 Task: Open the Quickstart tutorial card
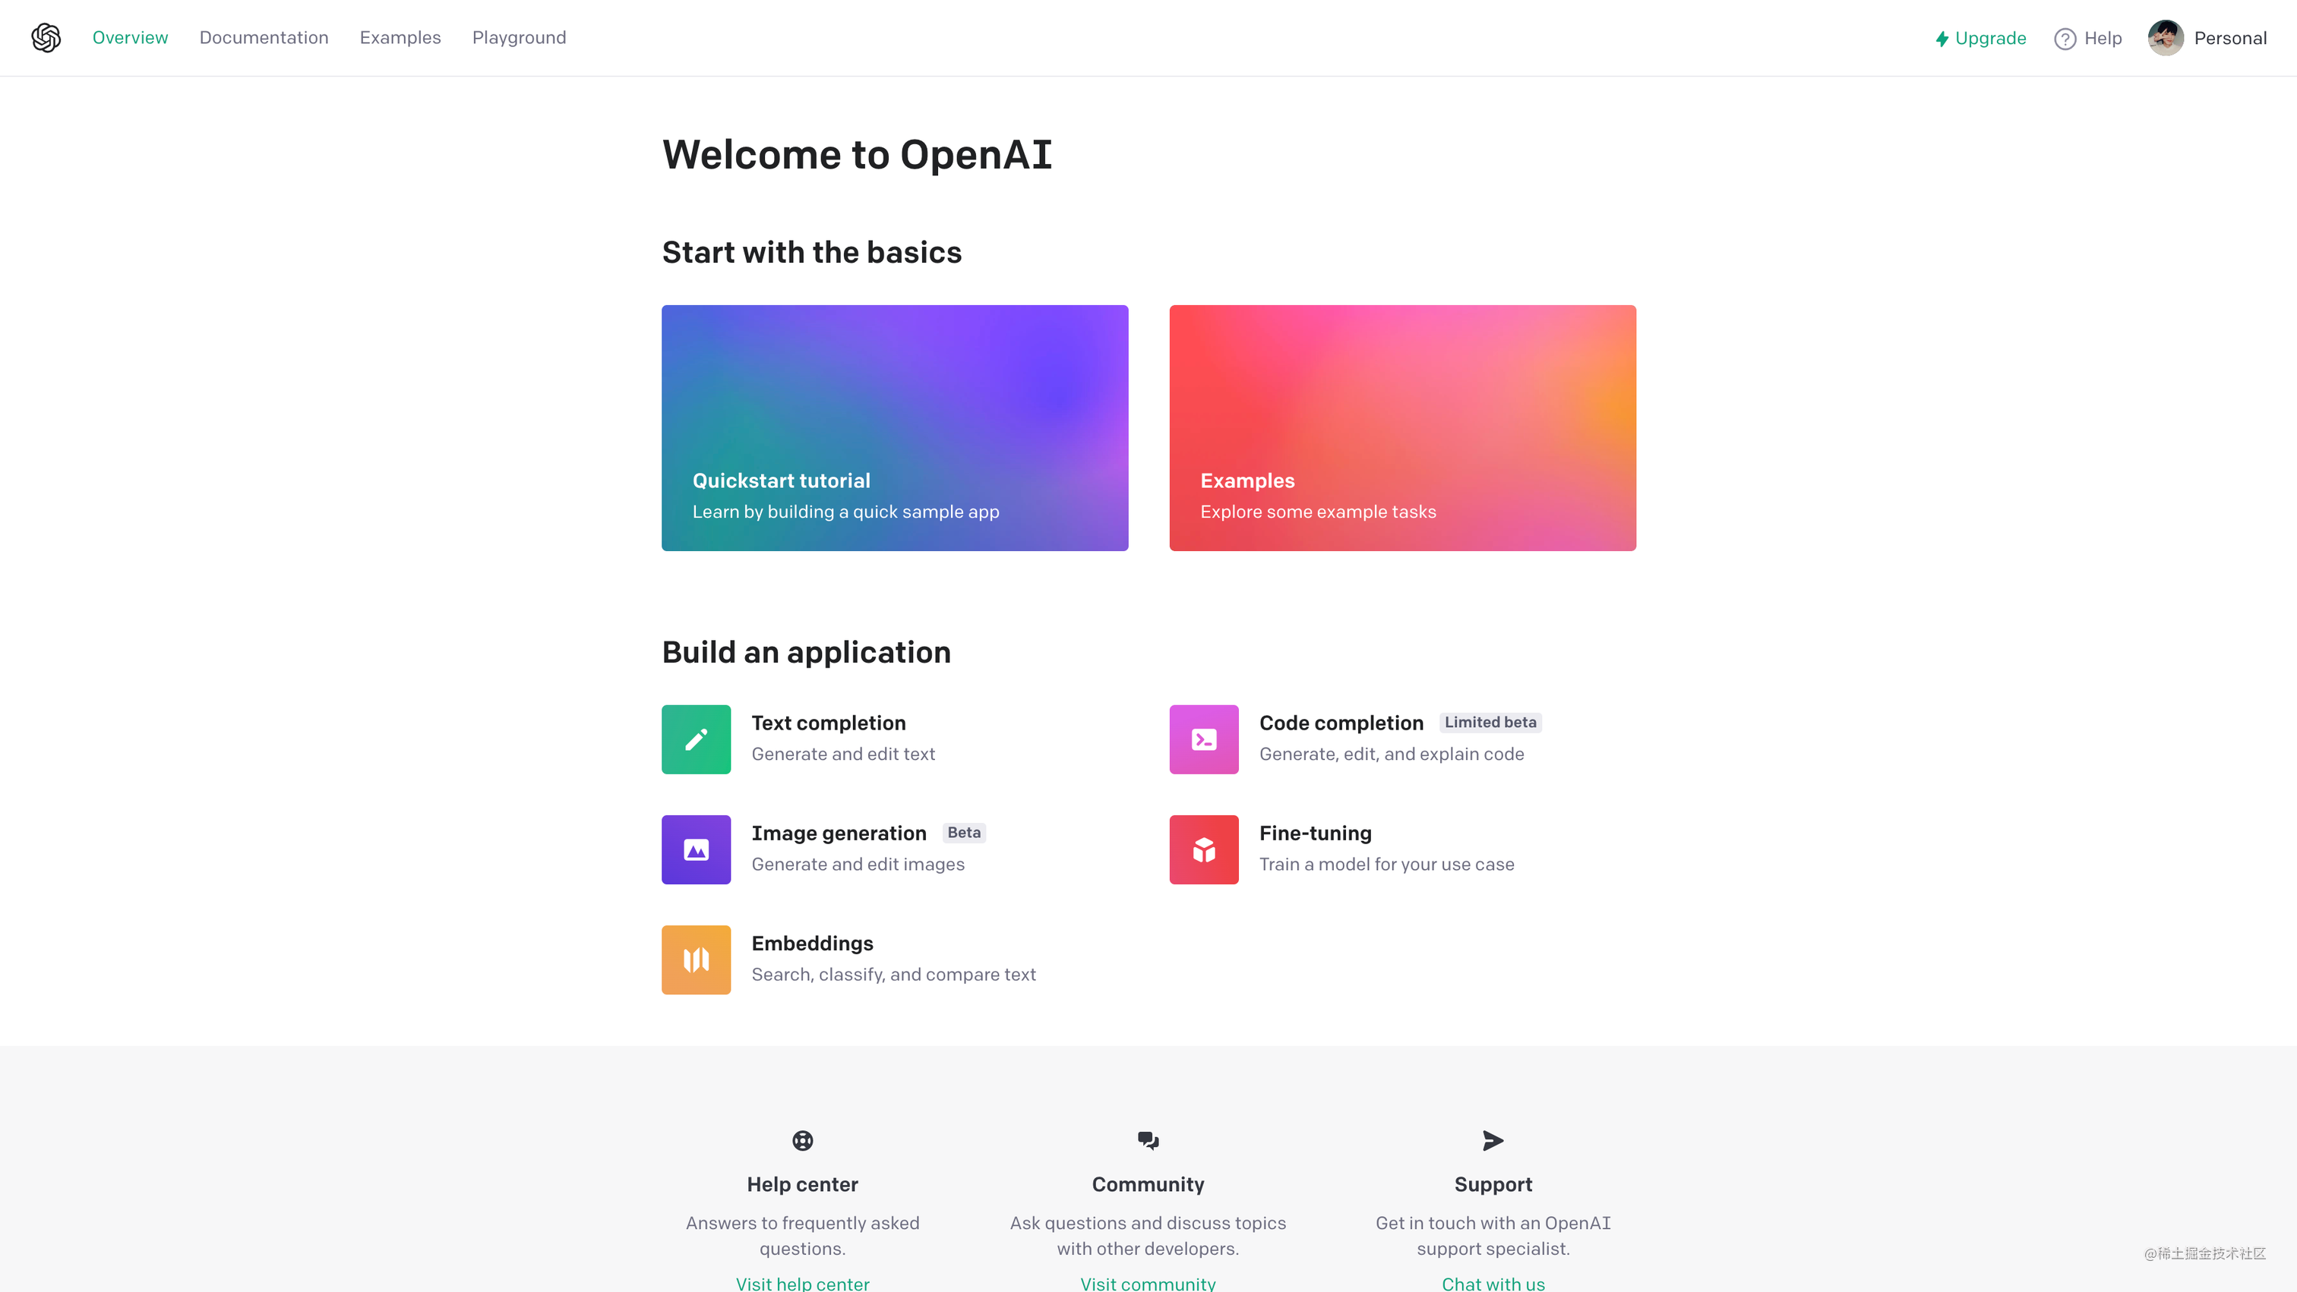tap(894, 427)
